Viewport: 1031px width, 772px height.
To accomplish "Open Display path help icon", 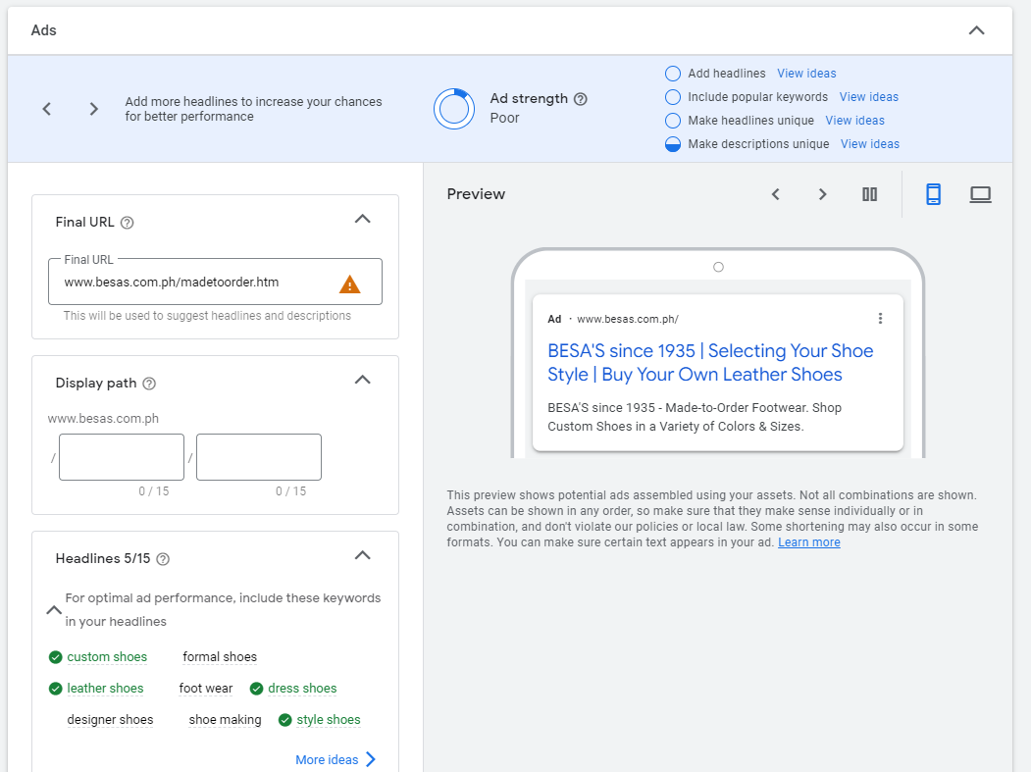I will [x=149, y=384].
